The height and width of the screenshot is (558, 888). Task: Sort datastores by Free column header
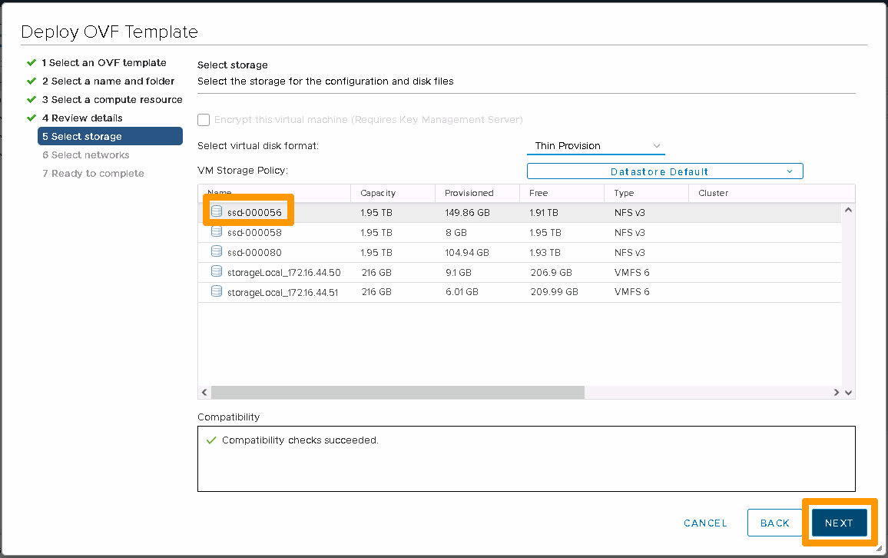click(x=538, y=193)
